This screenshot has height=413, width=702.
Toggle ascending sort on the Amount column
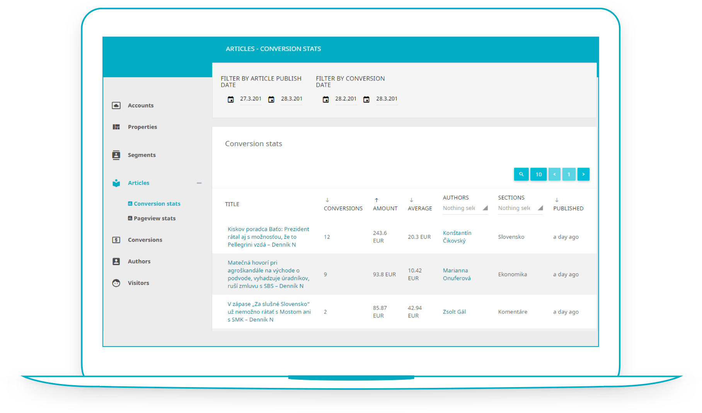(x=375, y=200)
